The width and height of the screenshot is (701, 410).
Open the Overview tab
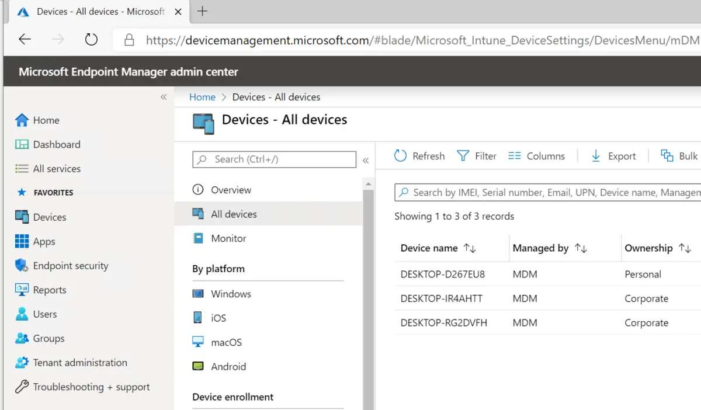(x=232, y=190)
